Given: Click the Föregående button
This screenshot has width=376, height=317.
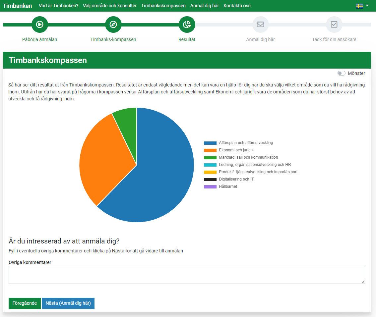Looking at the screenshot, I should [25, 303].
